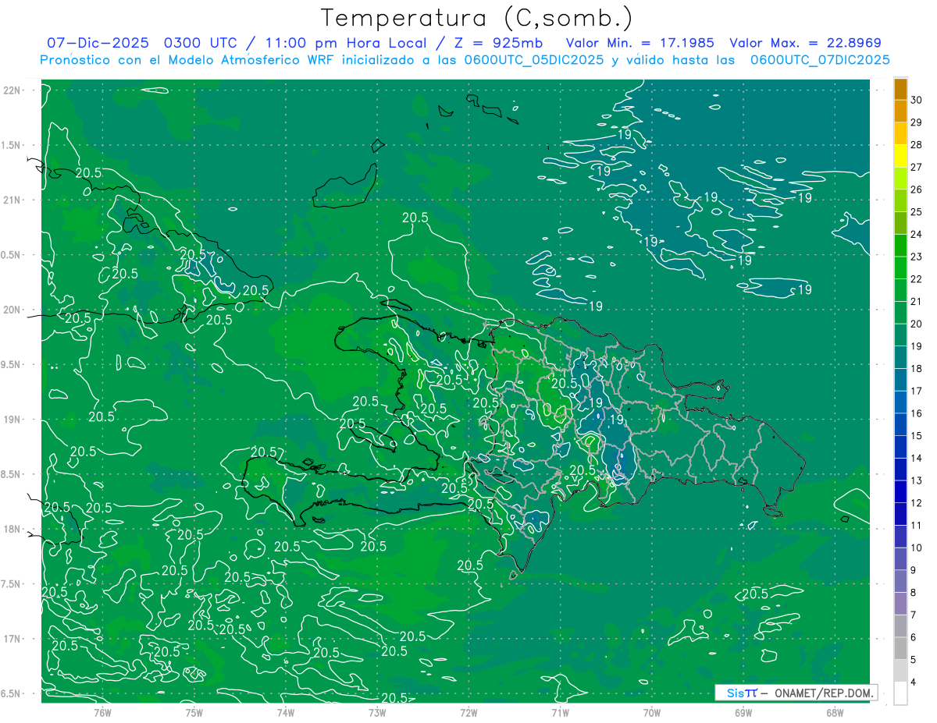Viewport: 937px width, 723px height.
Task: Click the color bar label 23
Action: 916,257
